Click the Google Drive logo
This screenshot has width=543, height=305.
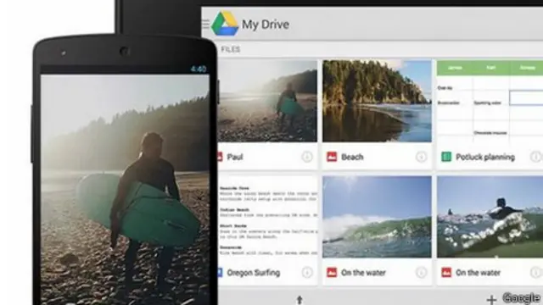click(225, 23)
